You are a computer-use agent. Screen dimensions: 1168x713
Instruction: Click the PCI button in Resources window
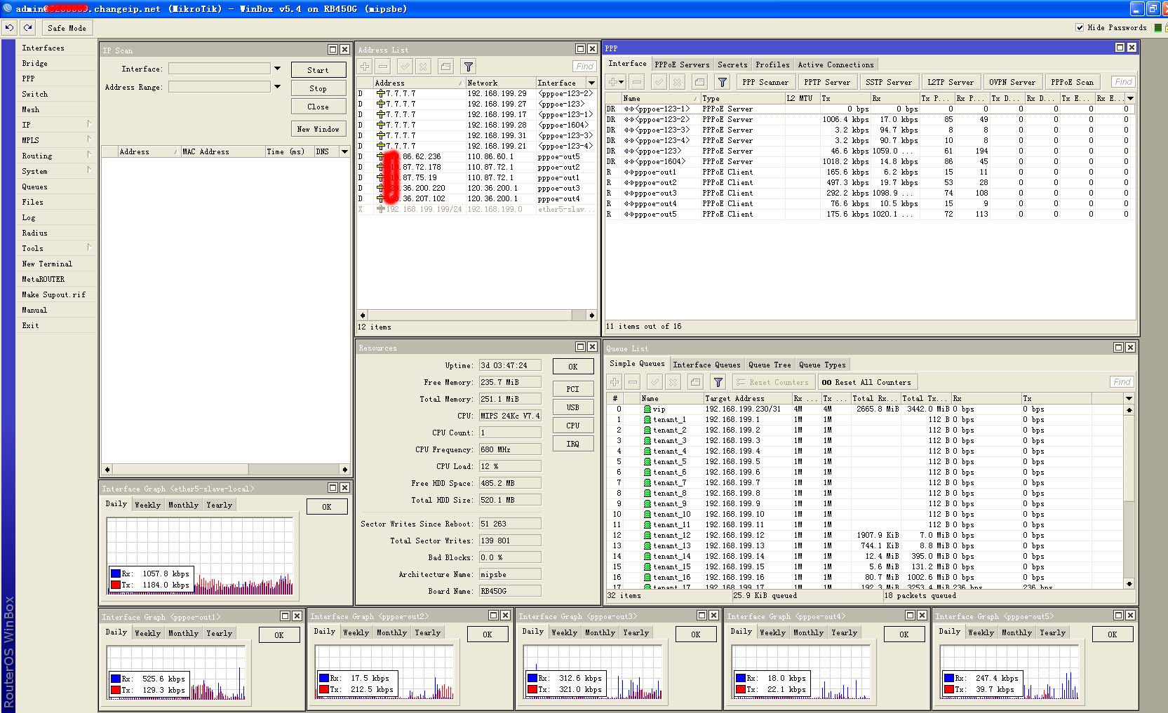pos(572,389)
